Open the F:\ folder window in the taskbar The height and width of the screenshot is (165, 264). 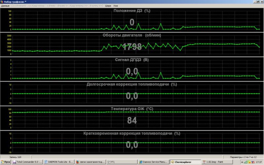(120, 162)
